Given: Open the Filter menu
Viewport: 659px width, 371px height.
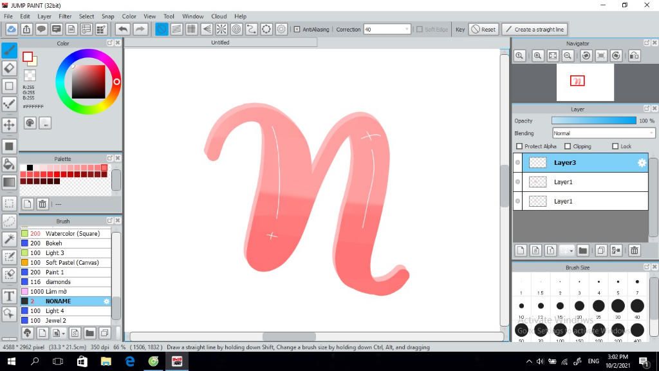Looking at the screenshot, I should 65,16.
